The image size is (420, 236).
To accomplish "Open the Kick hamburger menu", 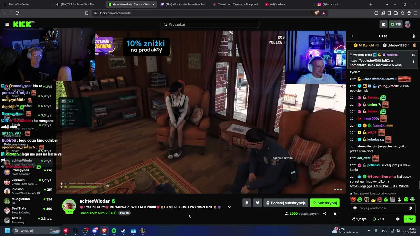I will [x=7, y=24].
